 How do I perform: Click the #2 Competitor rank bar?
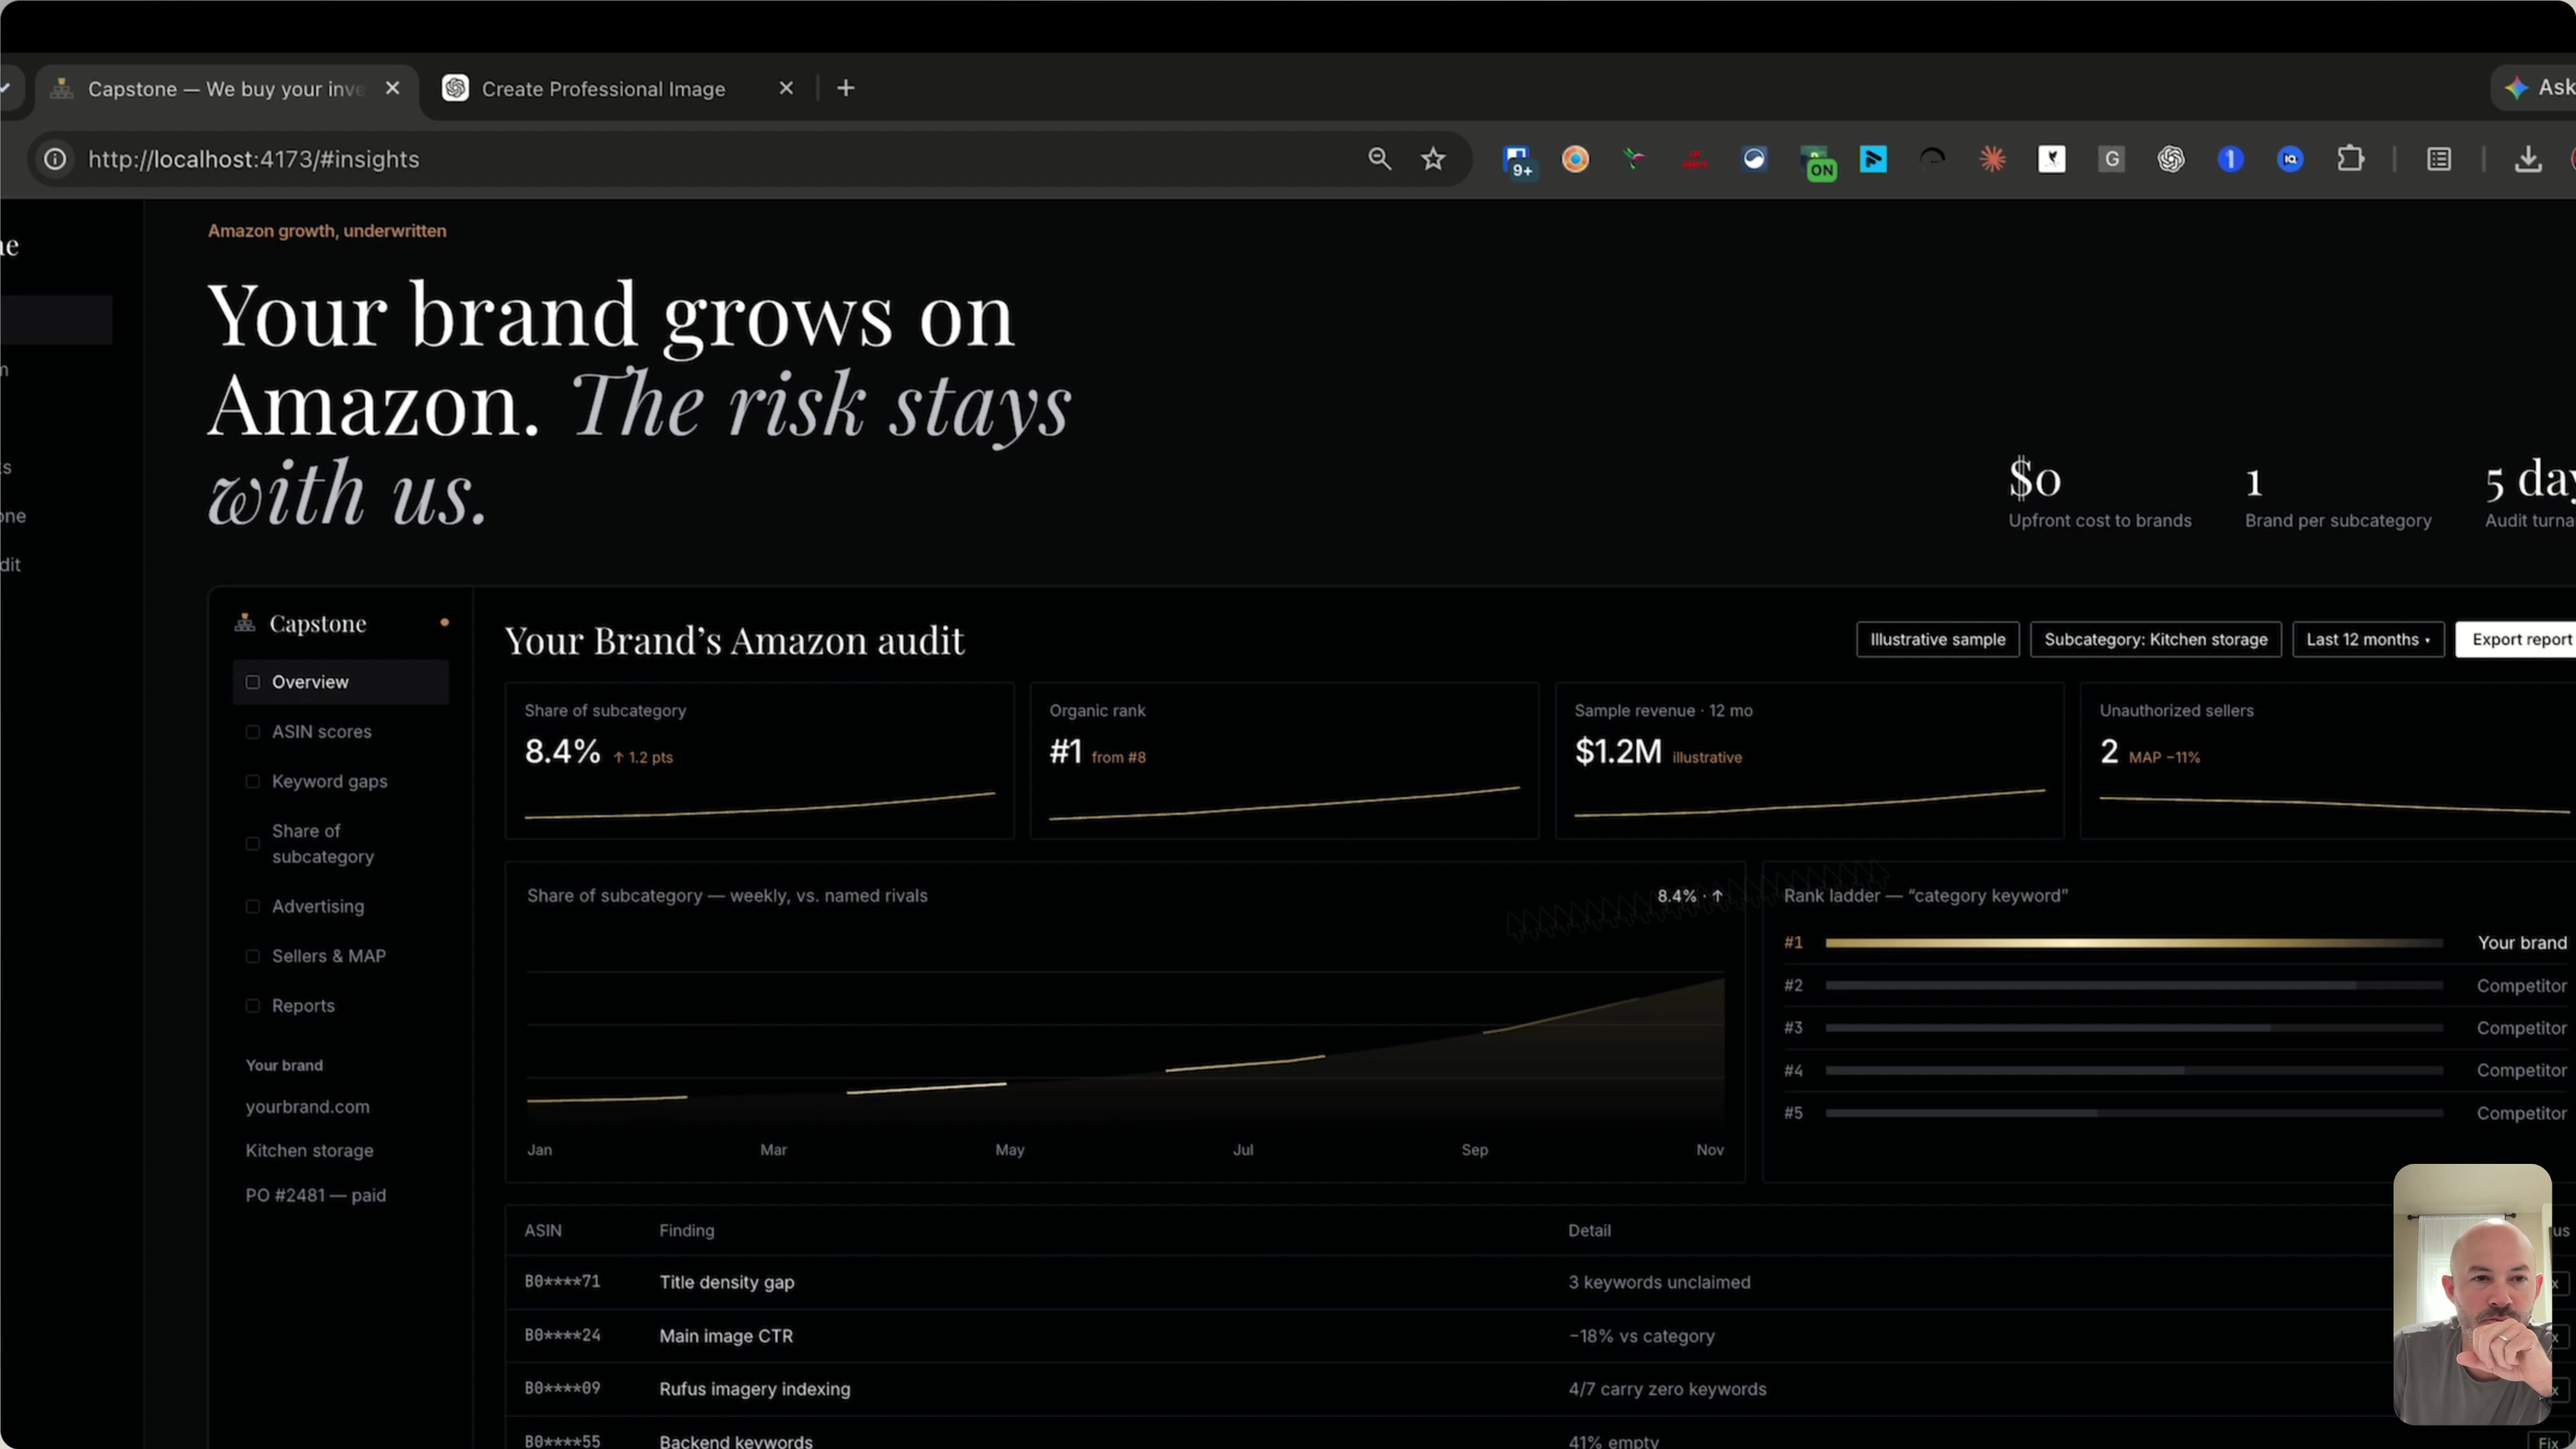[x=2134, y=986]
